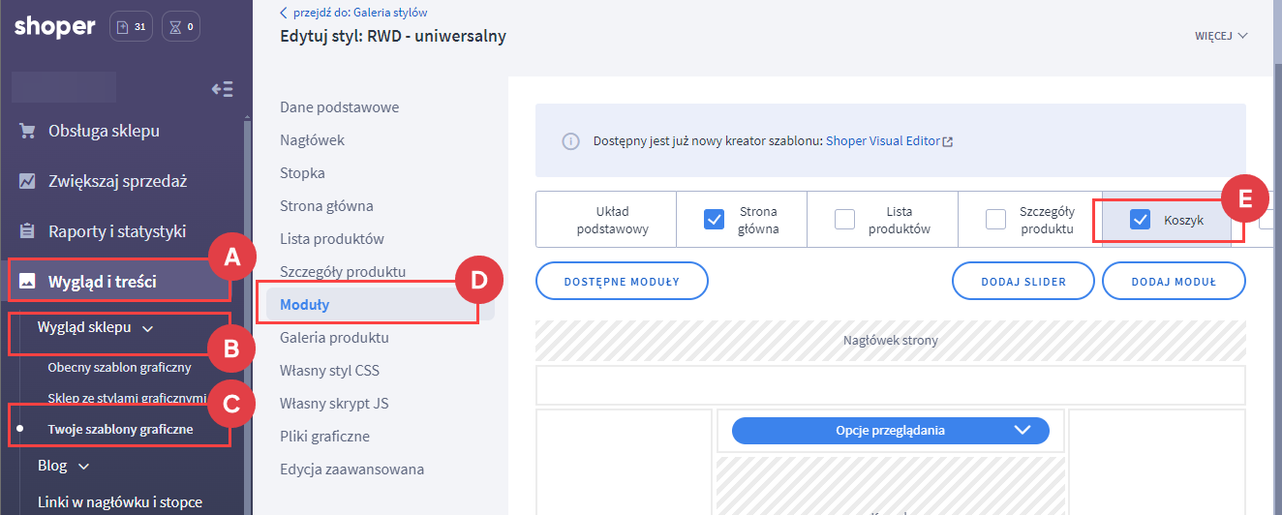
Task: Open Pliki graficzne section
Action: click(x=324, y=437)
